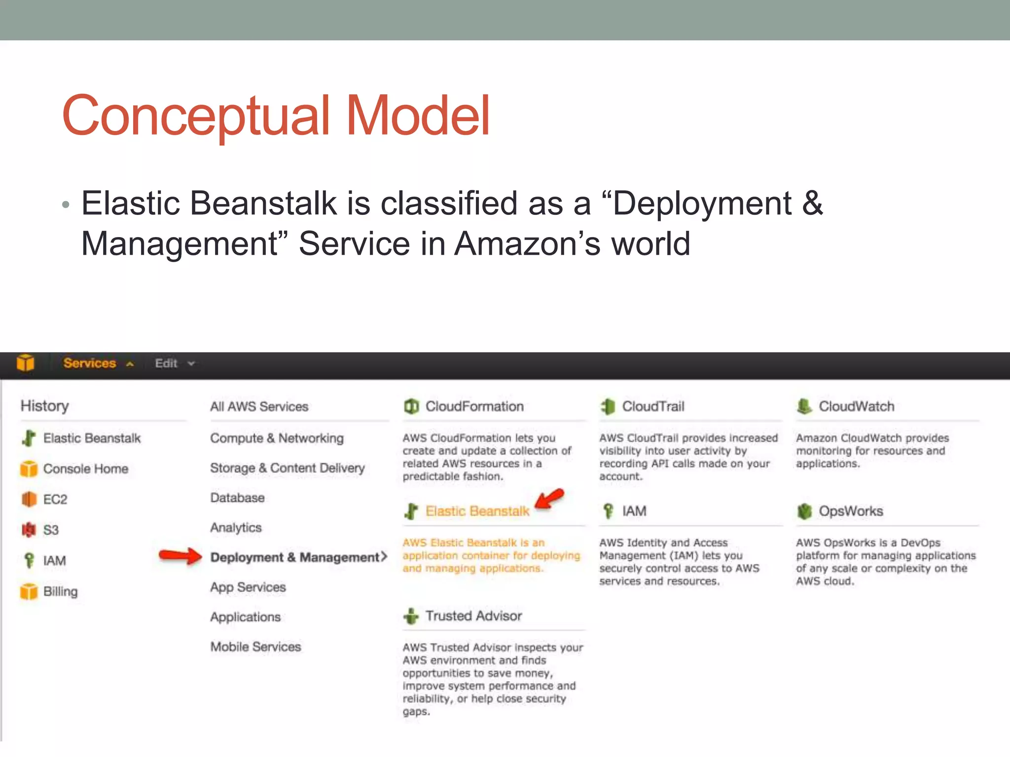The width and height of the screenshot is (1010, 757).
Task: Select Database category
Action: click(x=237, y=498)
